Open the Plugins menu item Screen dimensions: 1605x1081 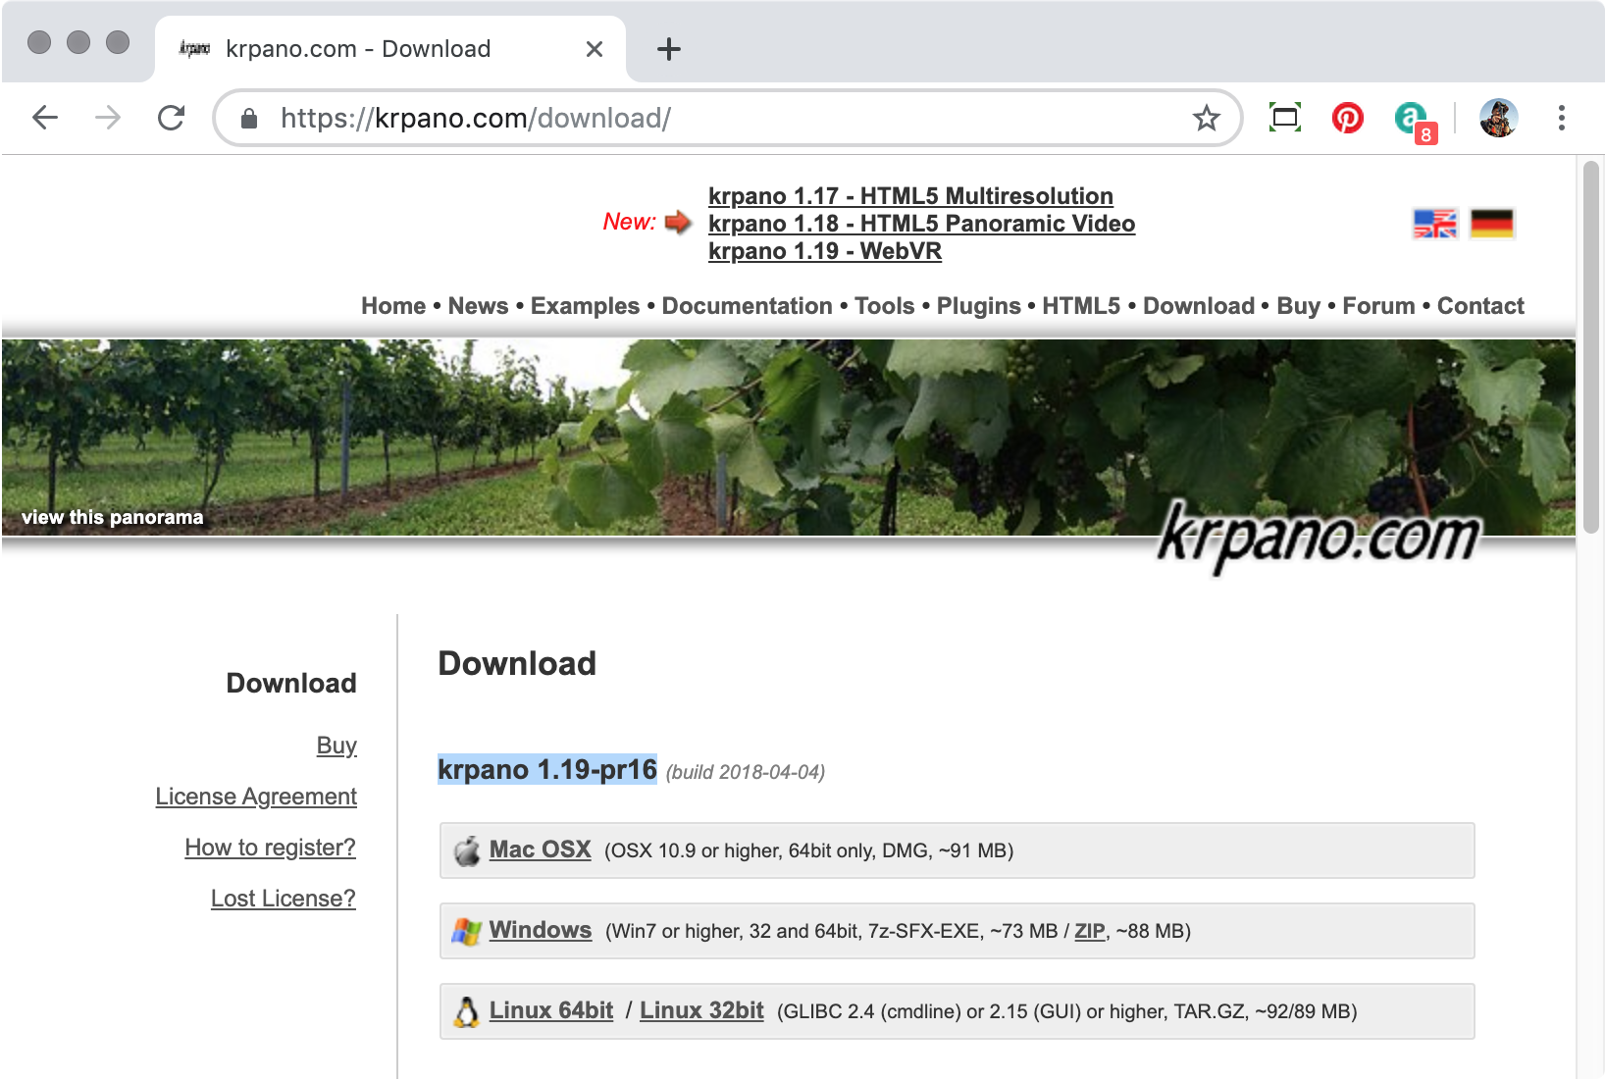click(978, 306)
